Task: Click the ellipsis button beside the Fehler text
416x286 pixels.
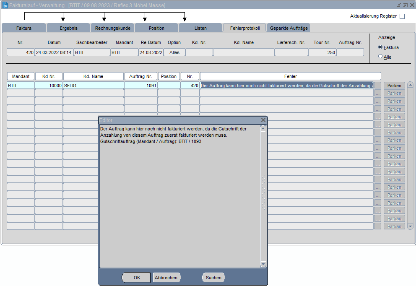Action: 377,86
